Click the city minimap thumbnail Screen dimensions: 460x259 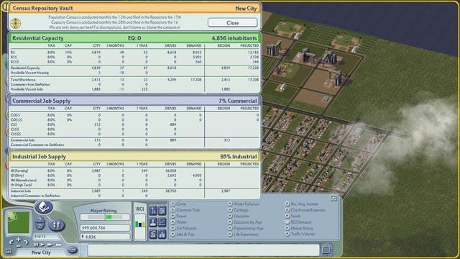[19, 222]
